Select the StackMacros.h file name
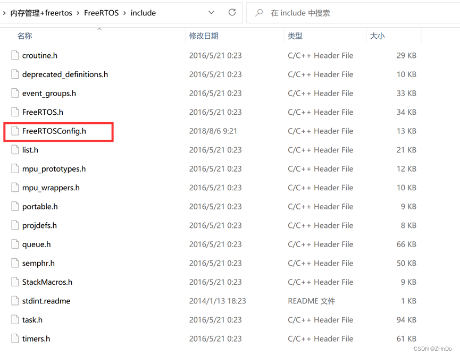Screen dimensions: 460x356 point(47,282)
